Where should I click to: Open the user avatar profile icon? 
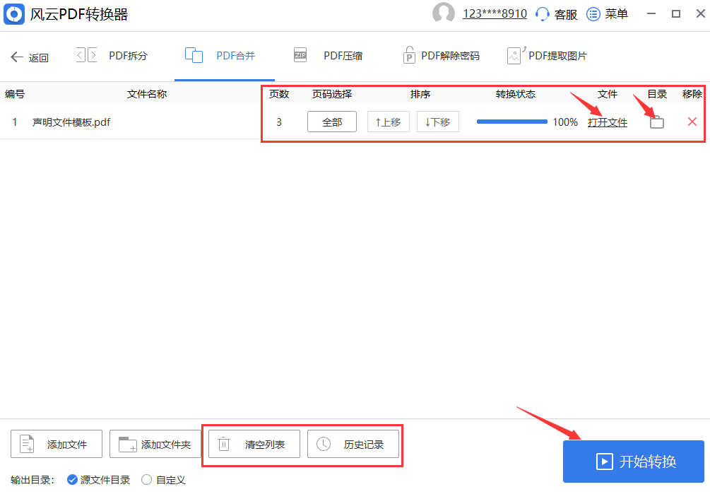tap(443, 13)
